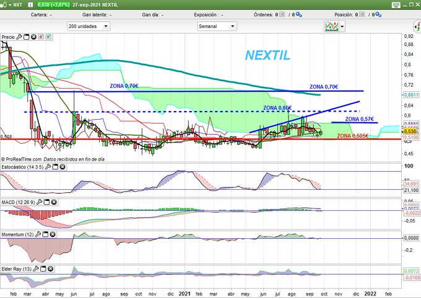Open Elder Ray indicator settings wrench
The image size is (421, 299).
pyautogui.click(x=36, y=269)
